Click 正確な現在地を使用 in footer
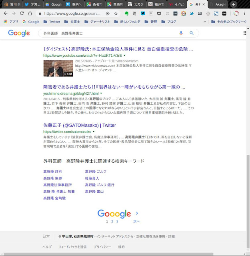This screenshot has width=250, height=256. click(x=150, y=236)
